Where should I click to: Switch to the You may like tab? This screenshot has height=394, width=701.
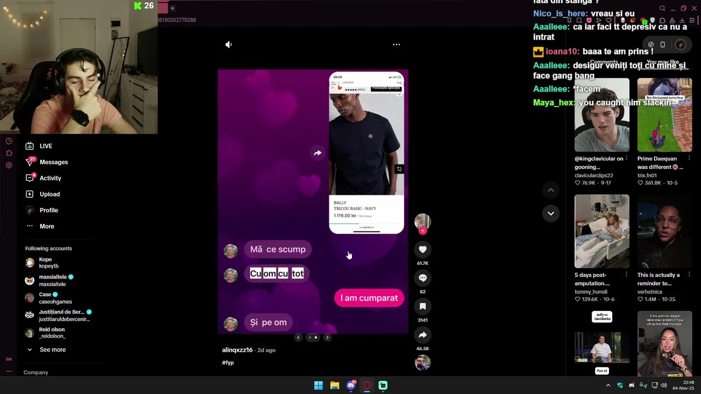point(663,62)
